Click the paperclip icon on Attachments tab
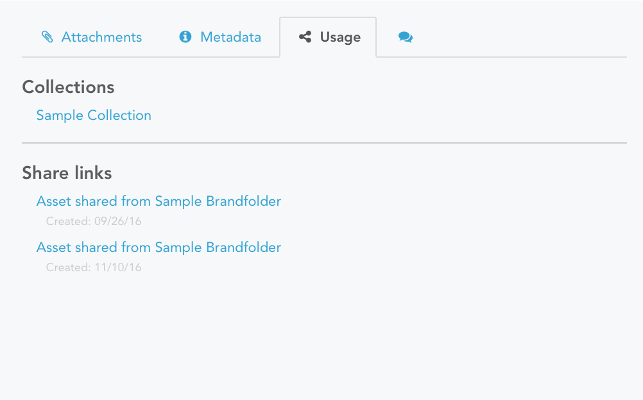643x400 pixels. tap(47, 37)
